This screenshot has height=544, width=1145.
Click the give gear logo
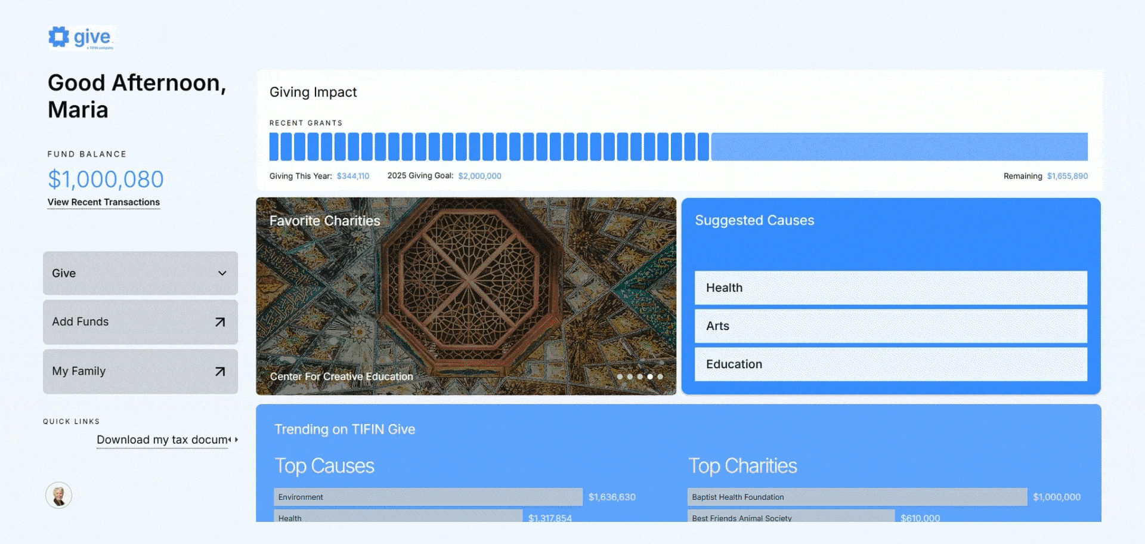(59, 37)
